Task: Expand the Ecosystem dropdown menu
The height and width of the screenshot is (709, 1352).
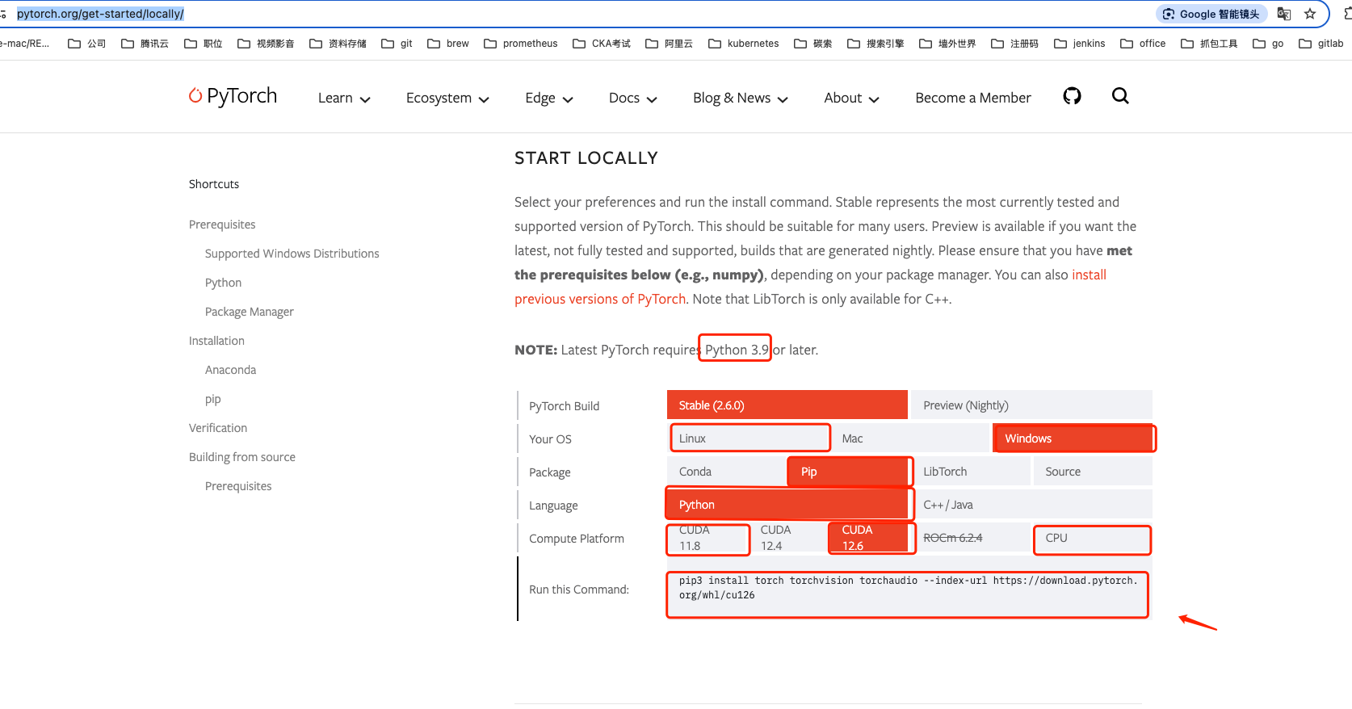Action: pos(447,98)
